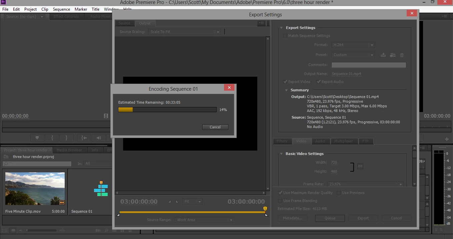Open the In: All dropdown in Project panel

click(x=98, y=164)
